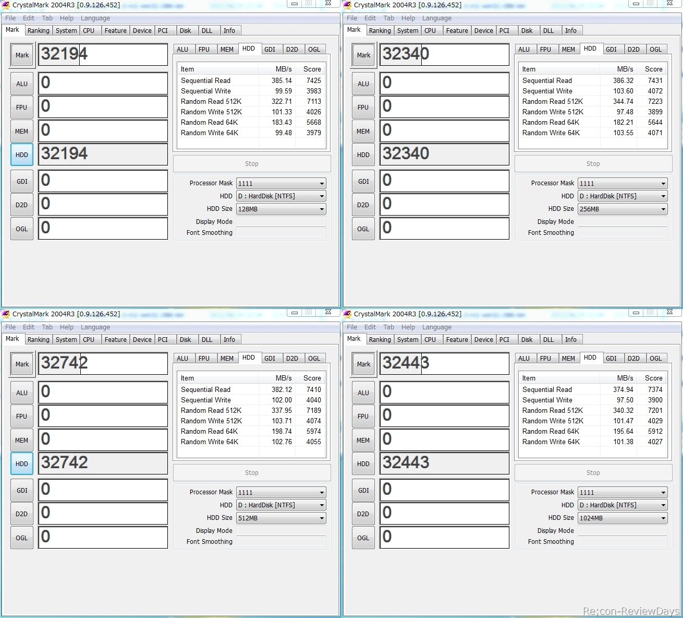The image size is (683, 618).
Task: Click the HDD benchmark button beside 32194
Action: click(x=22, y=155)
